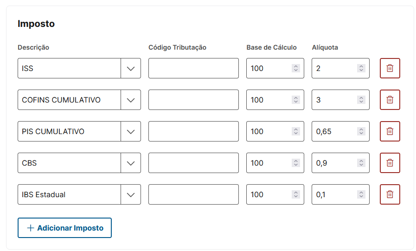The width and height of the screenshot is (416, 251).
Task: Click the Adicionar Imposto button
Action: click(64, 228)
